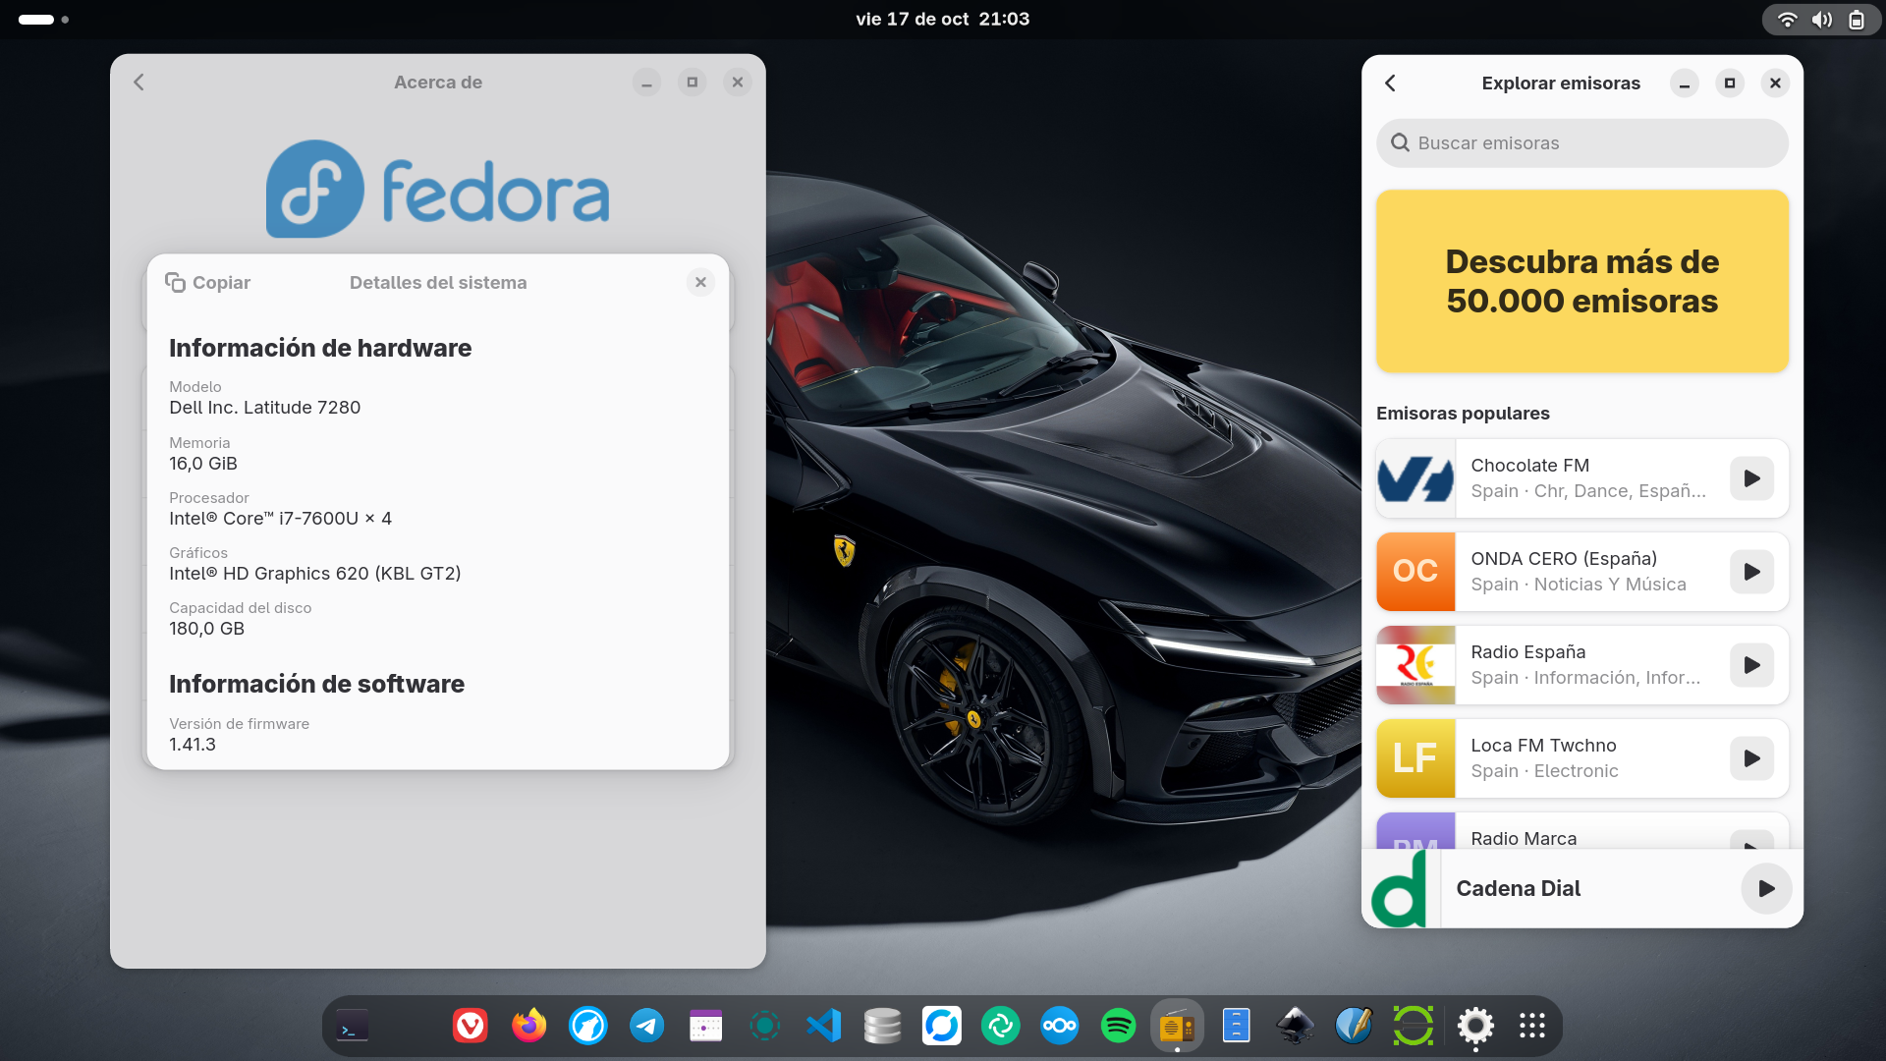Click the Buscar emisoras search field

pos(1581,143)
